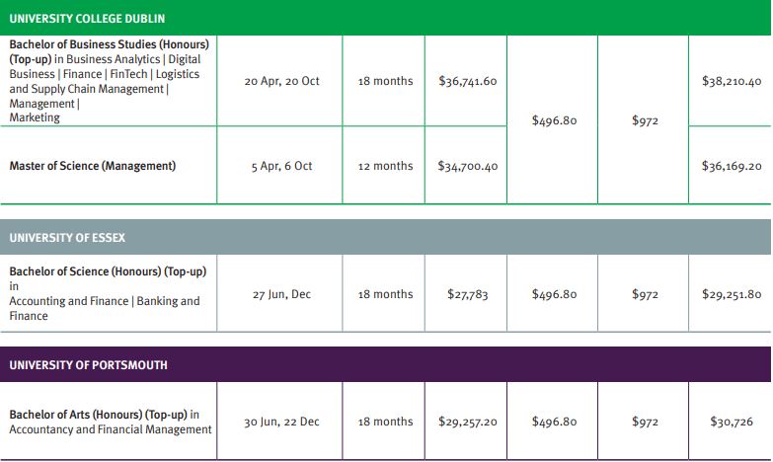Image resolution: width=773 pixels, height=462 pixels.
Task: Select the $29,251.80 total for Essex
Action: point(732,294)
